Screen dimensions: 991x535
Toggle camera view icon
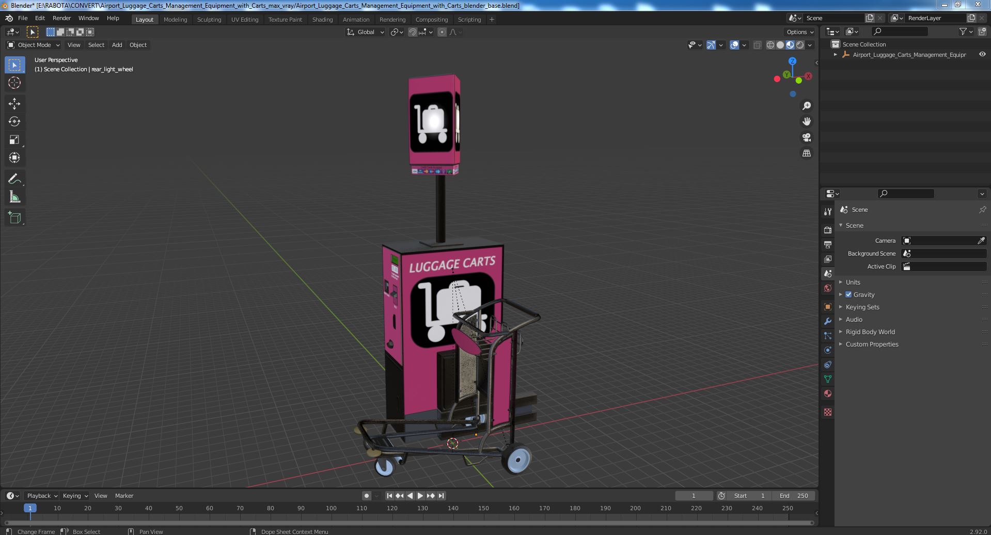tap(807, 137)
